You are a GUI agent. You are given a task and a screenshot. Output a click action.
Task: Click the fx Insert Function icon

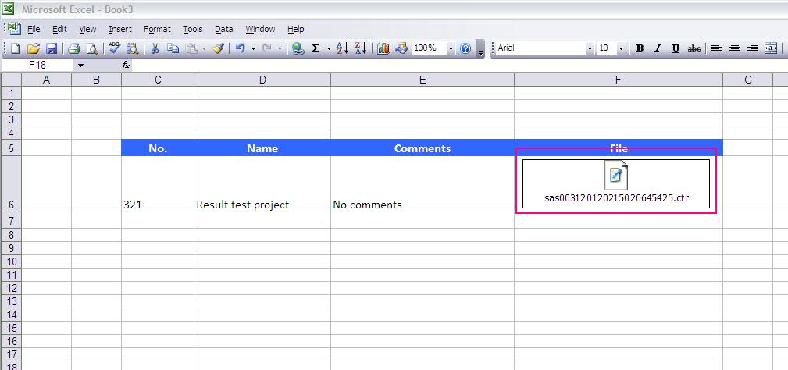[126, 66]
